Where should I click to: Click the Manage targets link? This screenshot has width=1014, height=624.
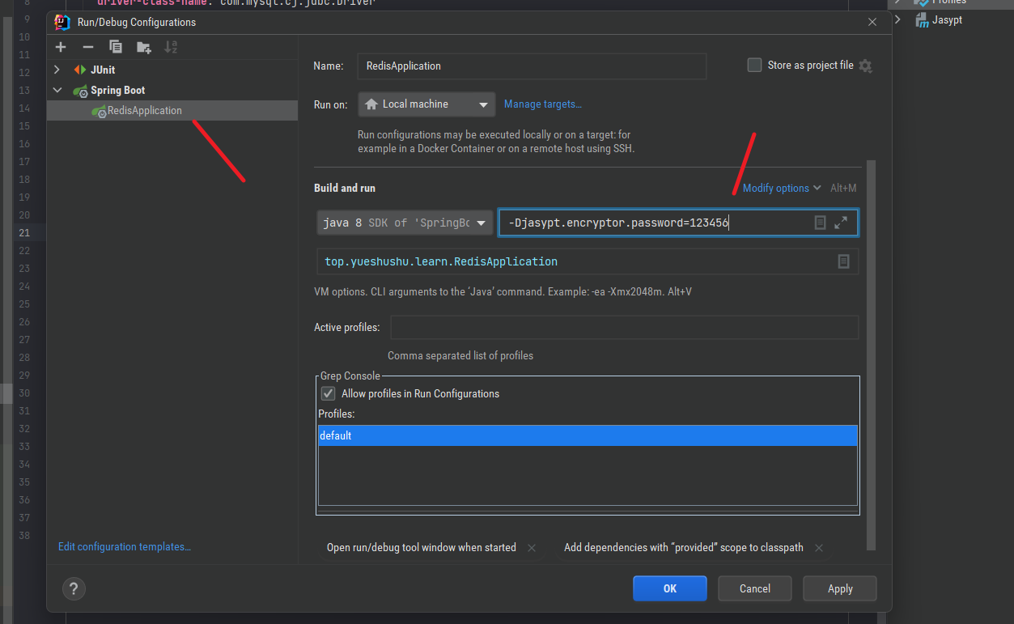(543, 104)
